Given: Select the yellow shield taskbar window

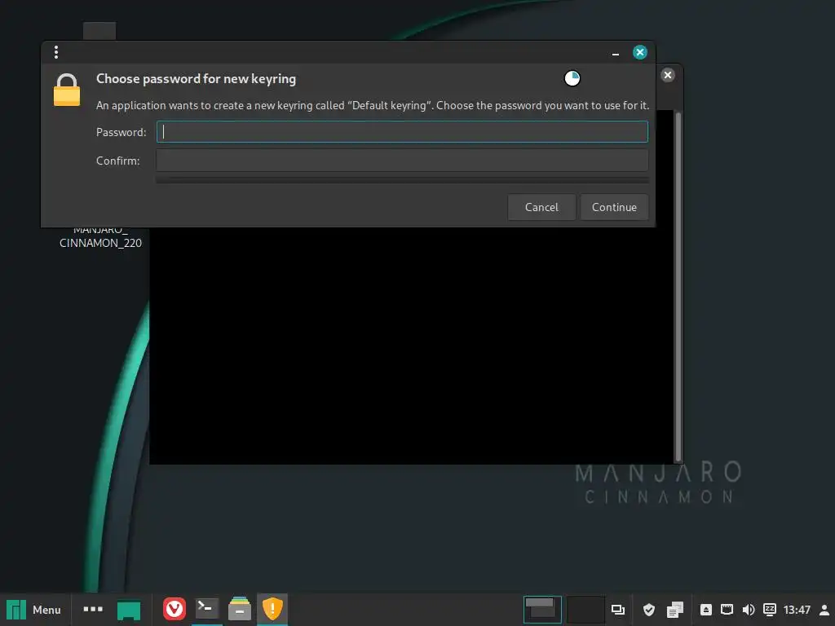Looking at the screenshot, I should click(272, 608).
